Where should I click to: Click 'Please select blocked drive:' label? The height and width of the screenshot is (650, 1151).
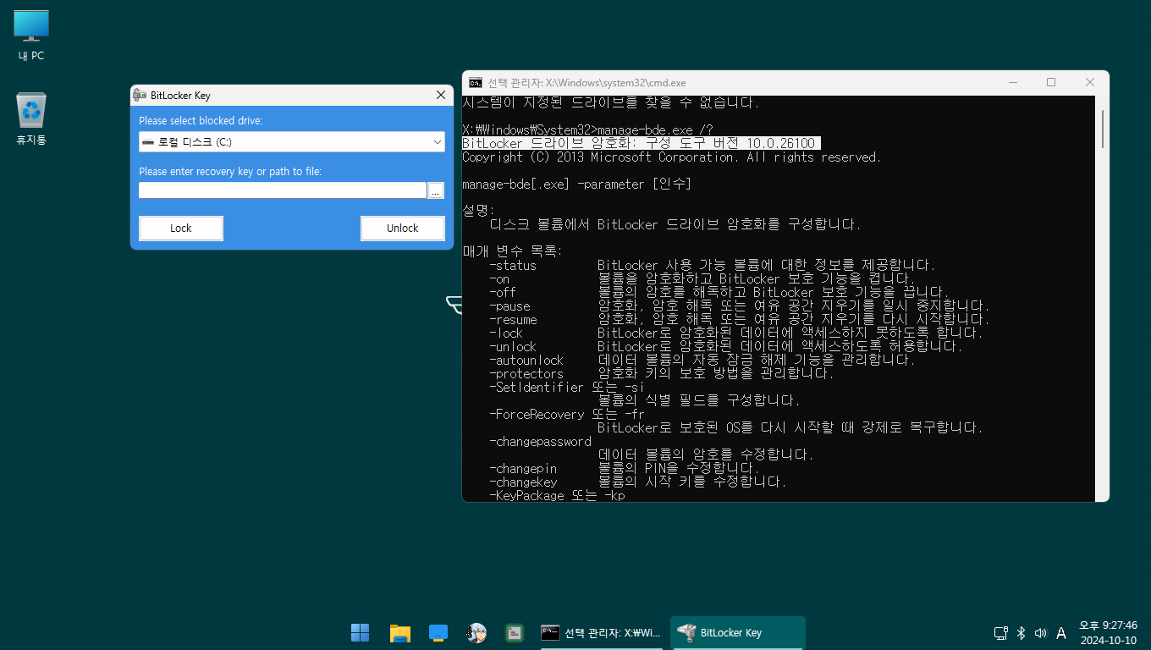tap(201, 121)
